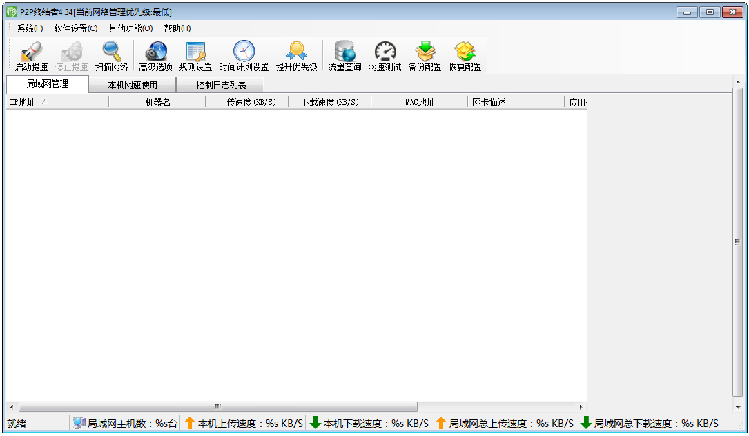The image size is (749, 436).
Task: Switch to the 控制日志列表 tab
Action: click(221, 85)
